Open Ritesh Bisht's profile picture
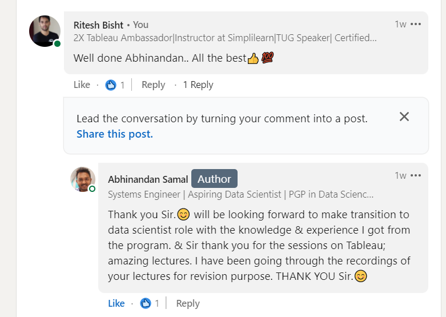This screenshot has width=446, height=317. click(45, 31)
